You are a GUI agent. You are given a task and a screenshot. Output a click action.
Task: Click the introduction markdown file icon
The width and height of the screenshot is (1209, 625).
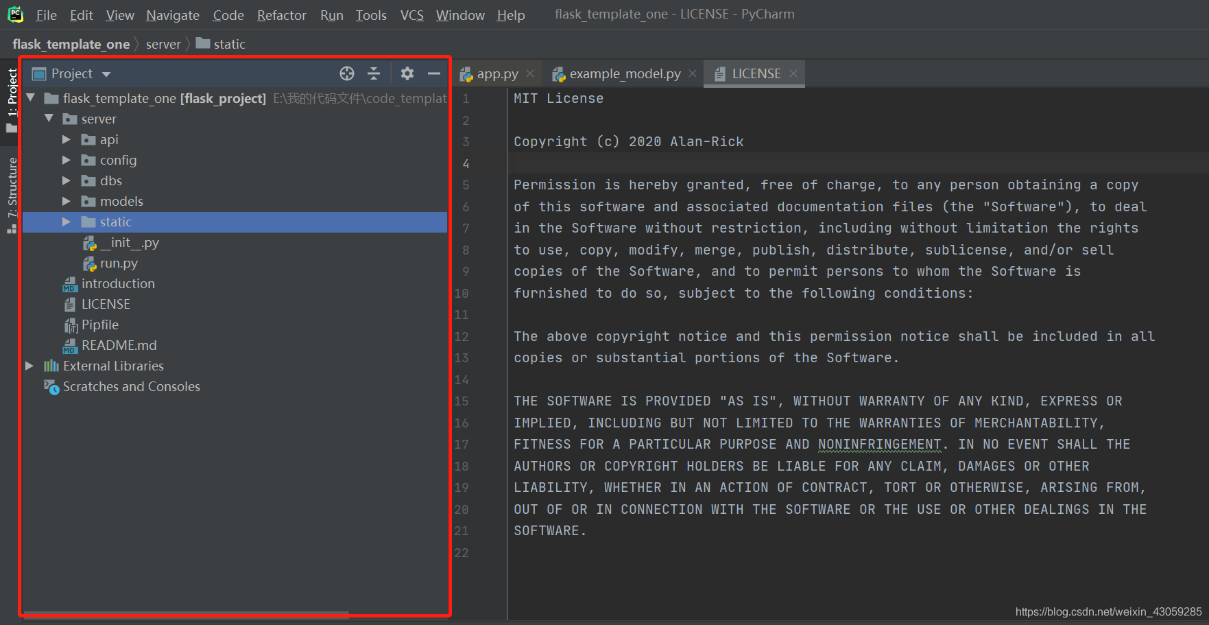coord(70,284)
